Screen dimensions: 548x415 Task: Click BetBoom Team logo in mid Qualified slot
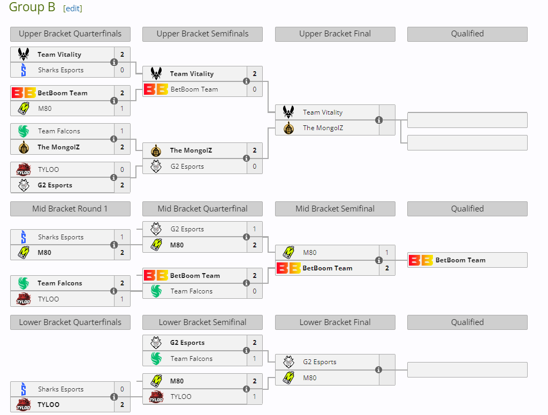pos(421,260)
